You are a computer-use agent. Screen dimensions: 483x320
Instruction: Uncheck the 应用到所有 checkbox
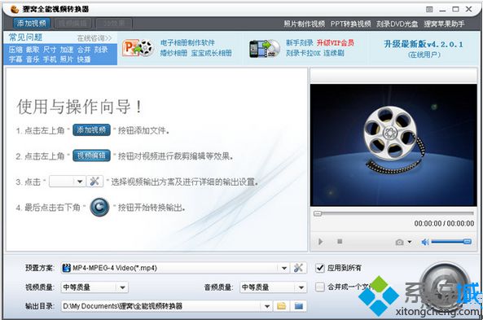click(x=320, y=268)
